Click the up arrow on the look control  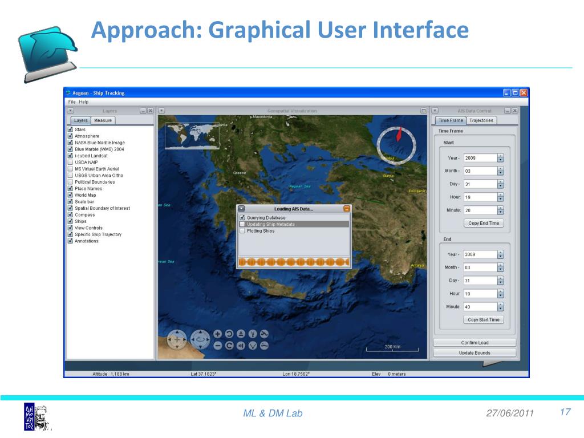pyautogui.click(x=200, y=332)
